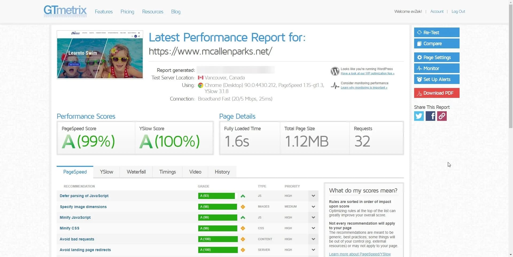Screen dimensions: 513x257
Task: Click the GTmetrix logo
Action: 65,11
